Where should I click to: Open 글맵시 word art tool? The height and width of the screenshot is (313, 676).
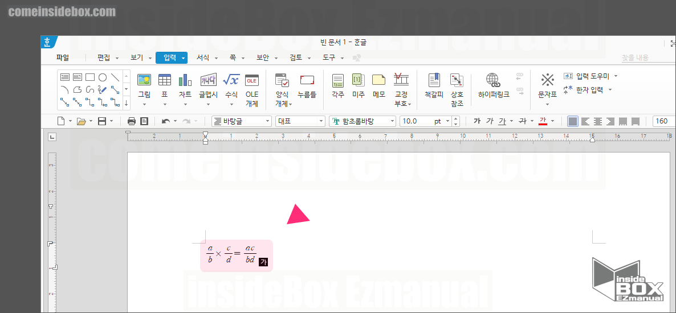[209, 86]
